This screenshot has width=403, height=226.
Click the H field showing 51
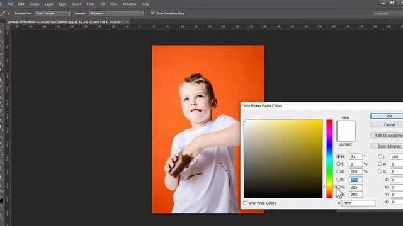[356, 156]
